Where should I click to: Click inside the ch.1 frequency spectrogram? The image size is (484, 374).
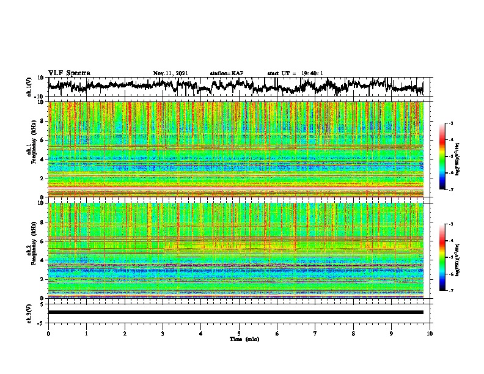point(236,149)
